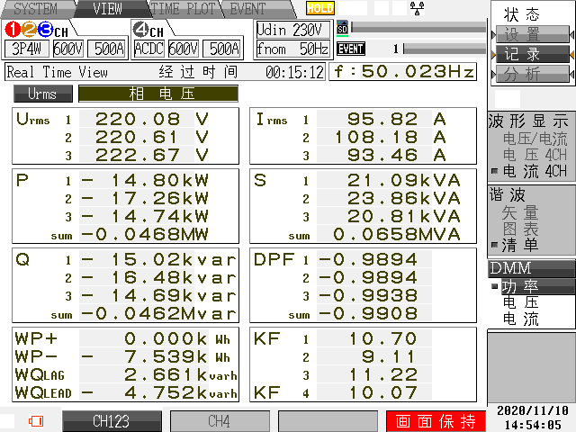
Task: Click the orange battery icon at bottom left
Action: pyautogui.click(x=36, y=420)
